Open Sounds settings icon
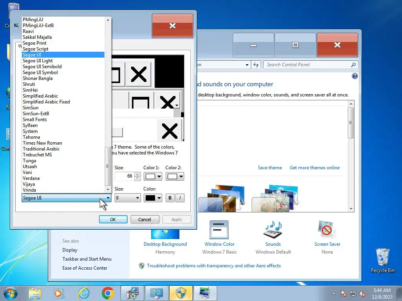The height and width of the screenshot is (301, 402). point(273,229)
